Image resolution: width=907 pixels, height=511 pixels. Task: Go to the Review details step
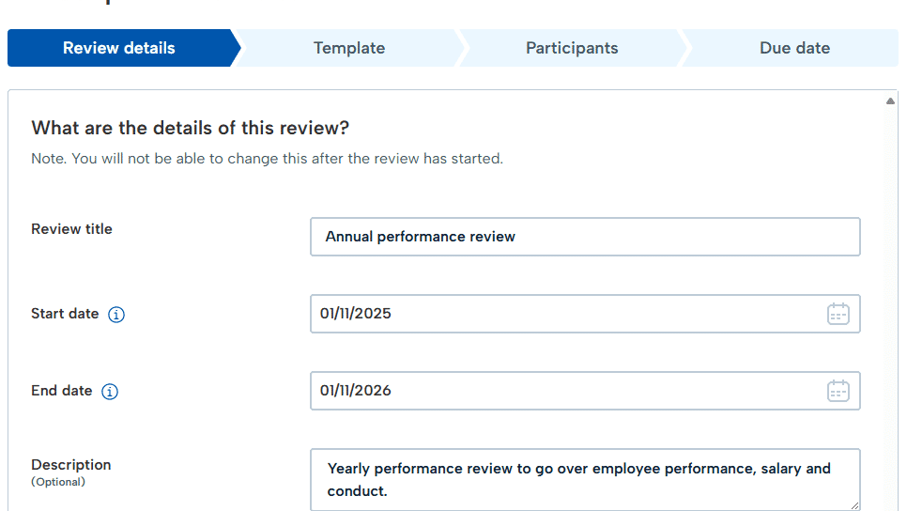(x=119, y=48)
